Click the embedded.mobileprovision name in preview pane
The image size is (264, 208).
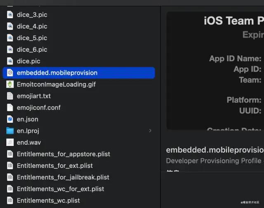point(215,150)
